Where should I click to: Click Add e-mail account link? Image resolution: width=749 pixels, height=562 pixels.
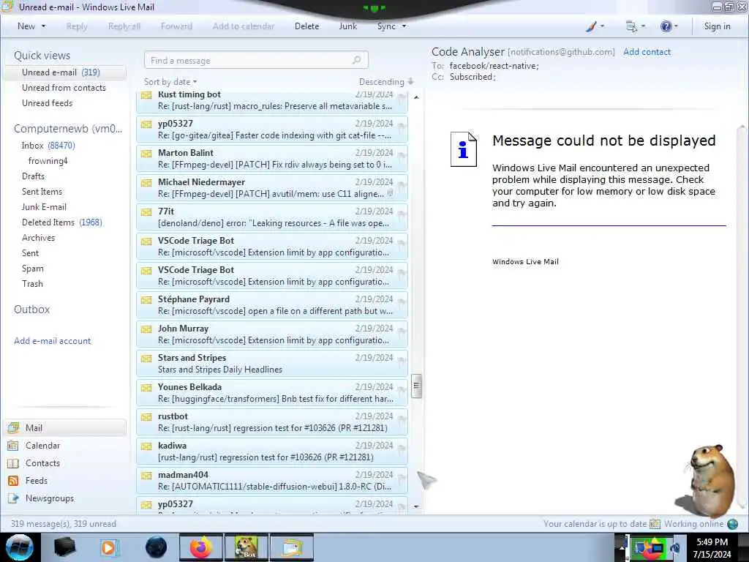click(53, 341)
